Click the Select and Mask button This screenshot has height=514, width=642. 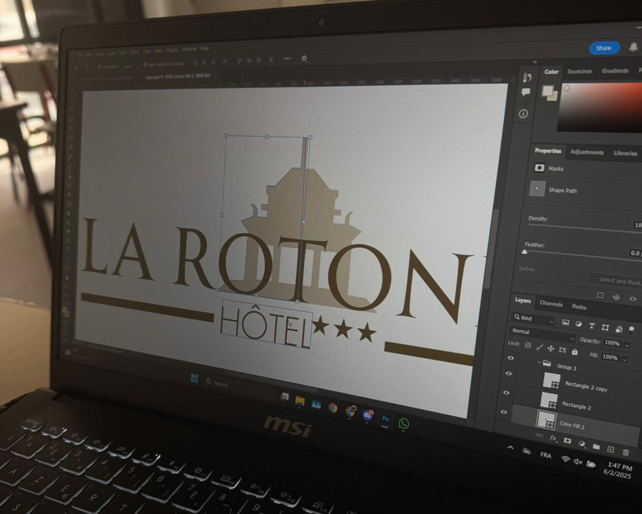(615, 280)
